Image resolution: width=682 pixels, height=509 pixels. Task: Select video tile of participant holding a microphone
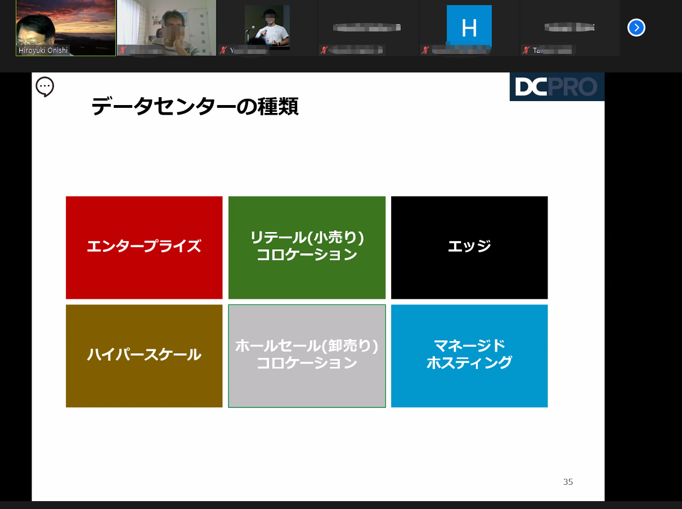[267, 25]
